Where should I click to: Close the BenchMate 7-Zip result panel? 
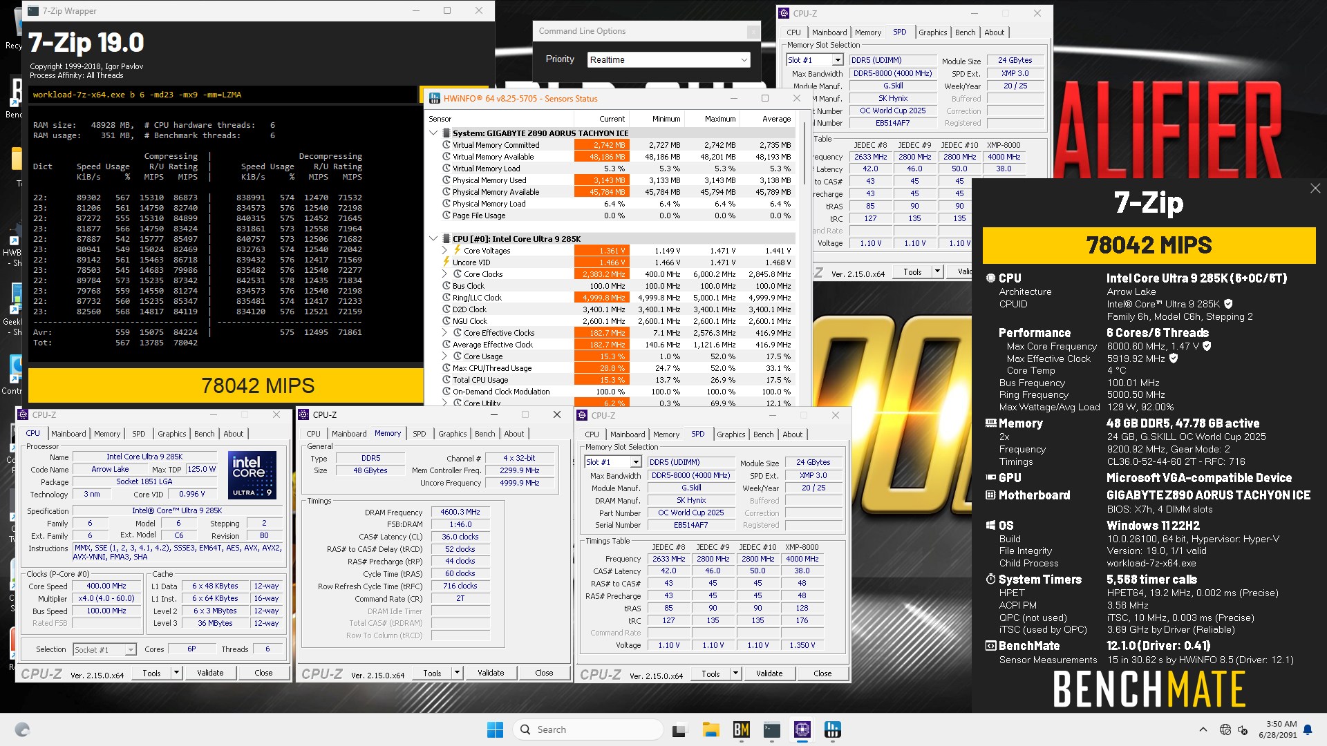(1315, 189)
